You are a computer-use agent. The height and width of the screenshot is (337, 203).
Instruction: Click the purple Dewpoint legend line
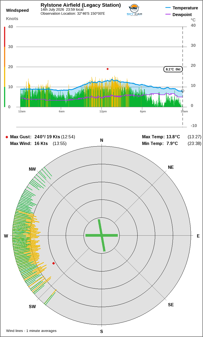pyautogui.click(x=168, y=14)
